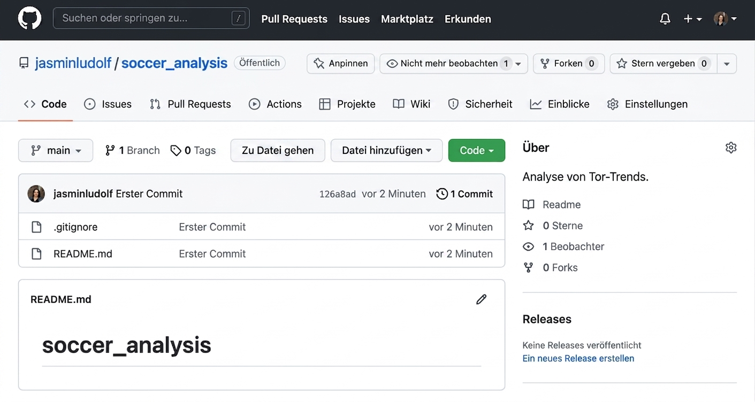View the '1 Branch' link

tap(132, 151)
